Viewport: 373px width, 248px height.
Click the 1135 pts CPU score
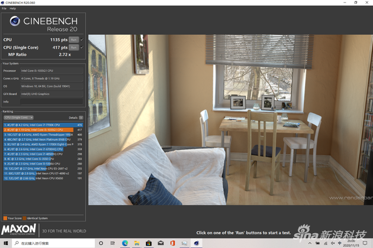coord(59,40)
